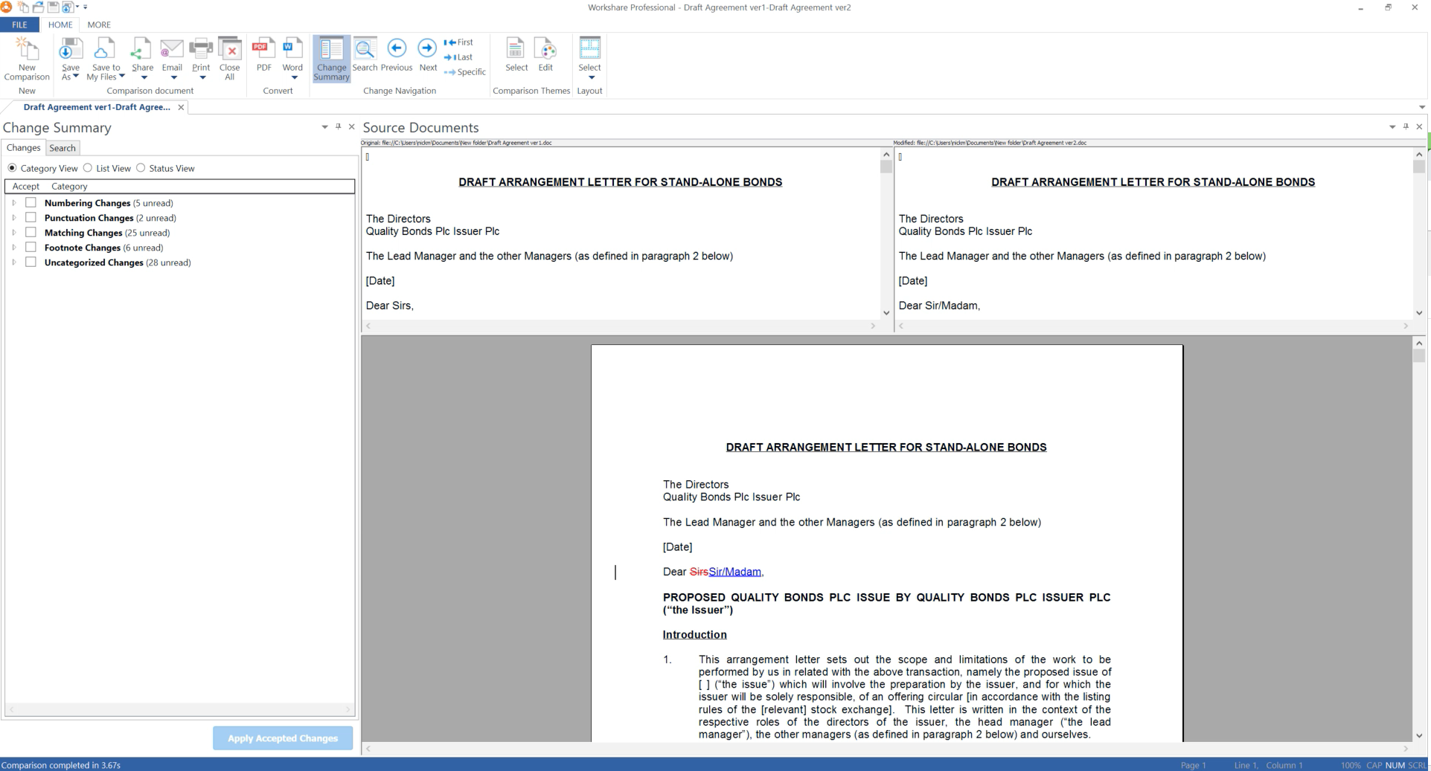This screenshot has height=771, width=1431.
Task: Switch to the MORE ribbon tab
Action: (99, 25)
